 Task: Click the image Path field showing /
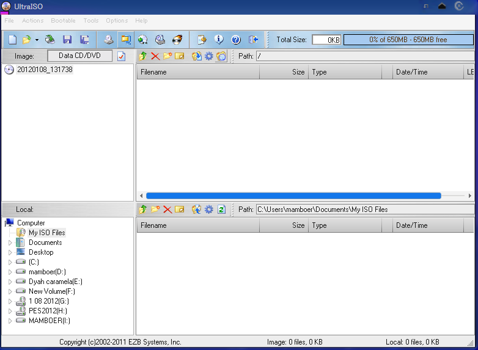(x=365, y=56)
